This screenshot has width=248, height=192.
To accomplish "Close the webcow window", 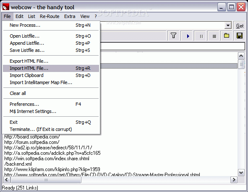I will tap(241, 7).
